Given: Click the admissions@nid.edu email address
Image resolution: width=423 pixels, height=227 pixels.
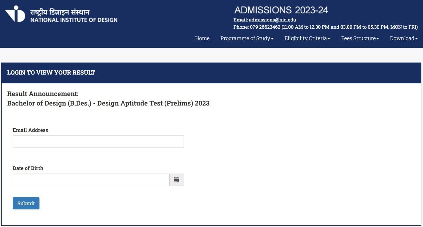Looking at the screenshot, I should pos(272,20).
